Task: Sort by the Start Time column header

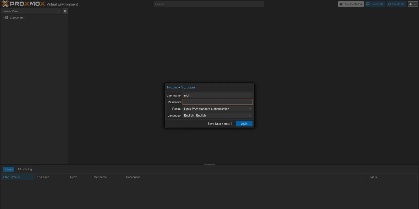Action: click(18, 177)
